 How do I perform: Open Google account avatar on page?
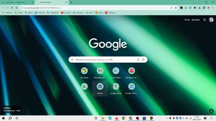(211, 20)
